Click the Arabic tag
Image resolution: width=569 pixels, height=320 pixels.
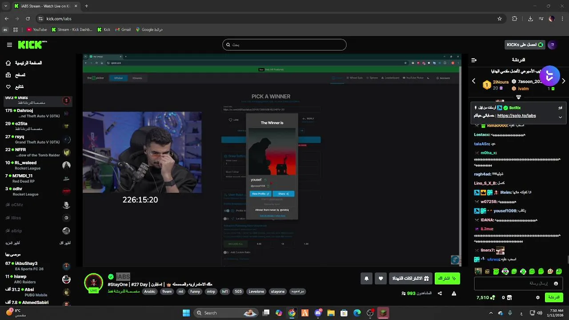click(x=150, y=292)
